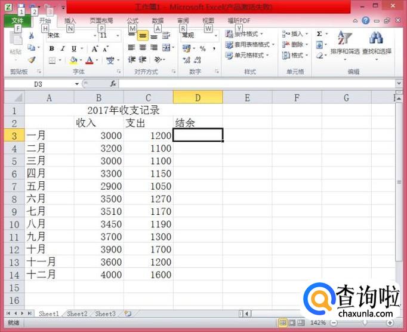Toggle top vertical alignment button

[x=132, y=36]
